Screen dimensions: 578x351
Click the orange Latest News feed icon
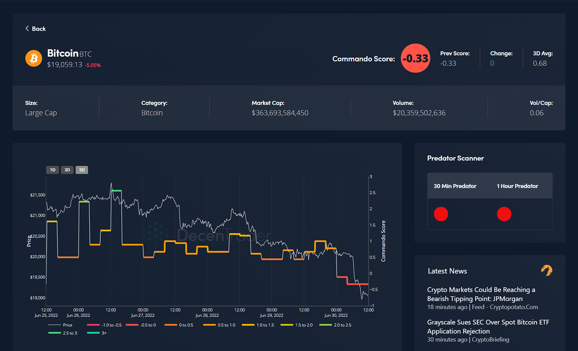(x=547, y=270)
